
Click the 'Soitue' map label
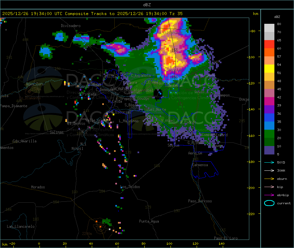click(x=173, y=145)
